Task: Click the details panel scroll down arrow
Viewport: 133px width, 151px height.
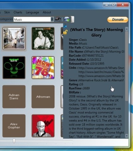Action: tap(127, 136)
